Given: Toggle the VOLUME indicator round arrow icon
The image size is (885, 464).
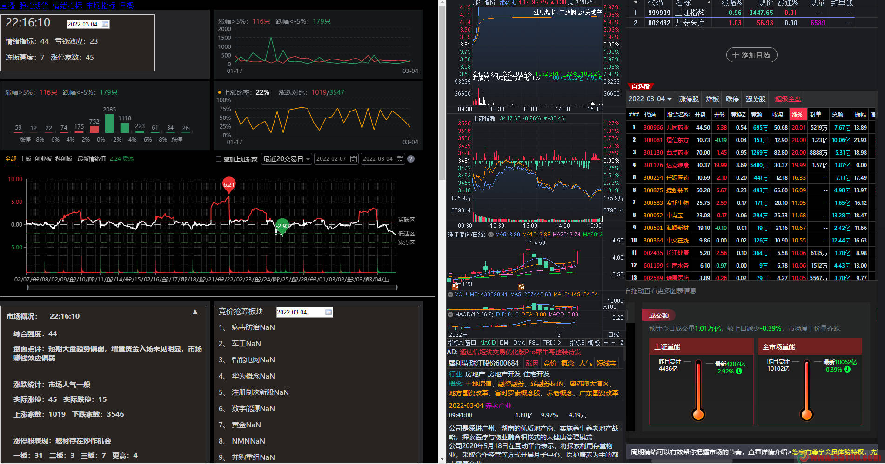Looking at the screenshot, I should pos(450,294).
